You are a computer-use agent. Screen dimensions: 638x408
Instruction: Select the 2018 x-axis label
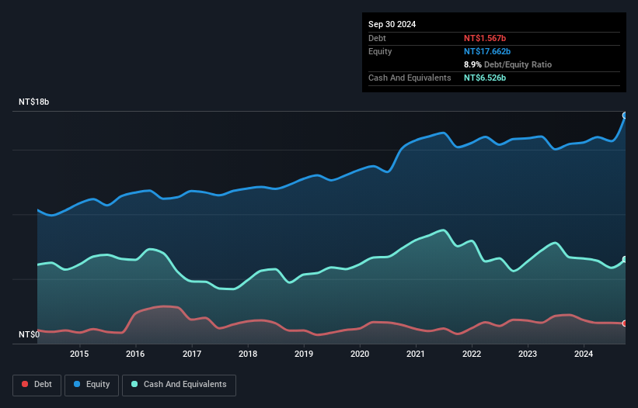248,354
